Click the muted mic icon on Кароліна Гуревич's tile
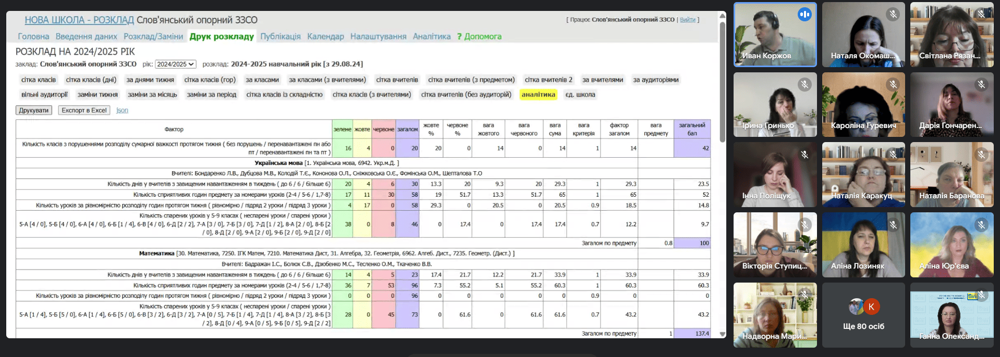The height and width of the screenshot is (357, 1000). 893,84
